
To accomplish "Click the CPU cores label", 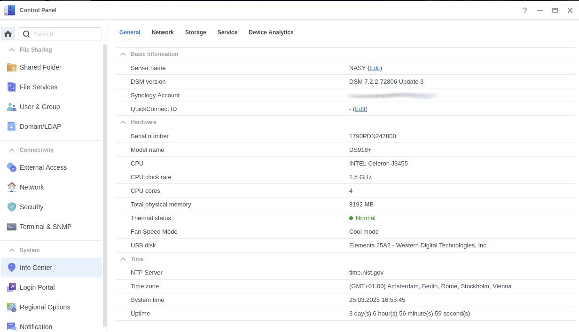I will pos(145,191).
